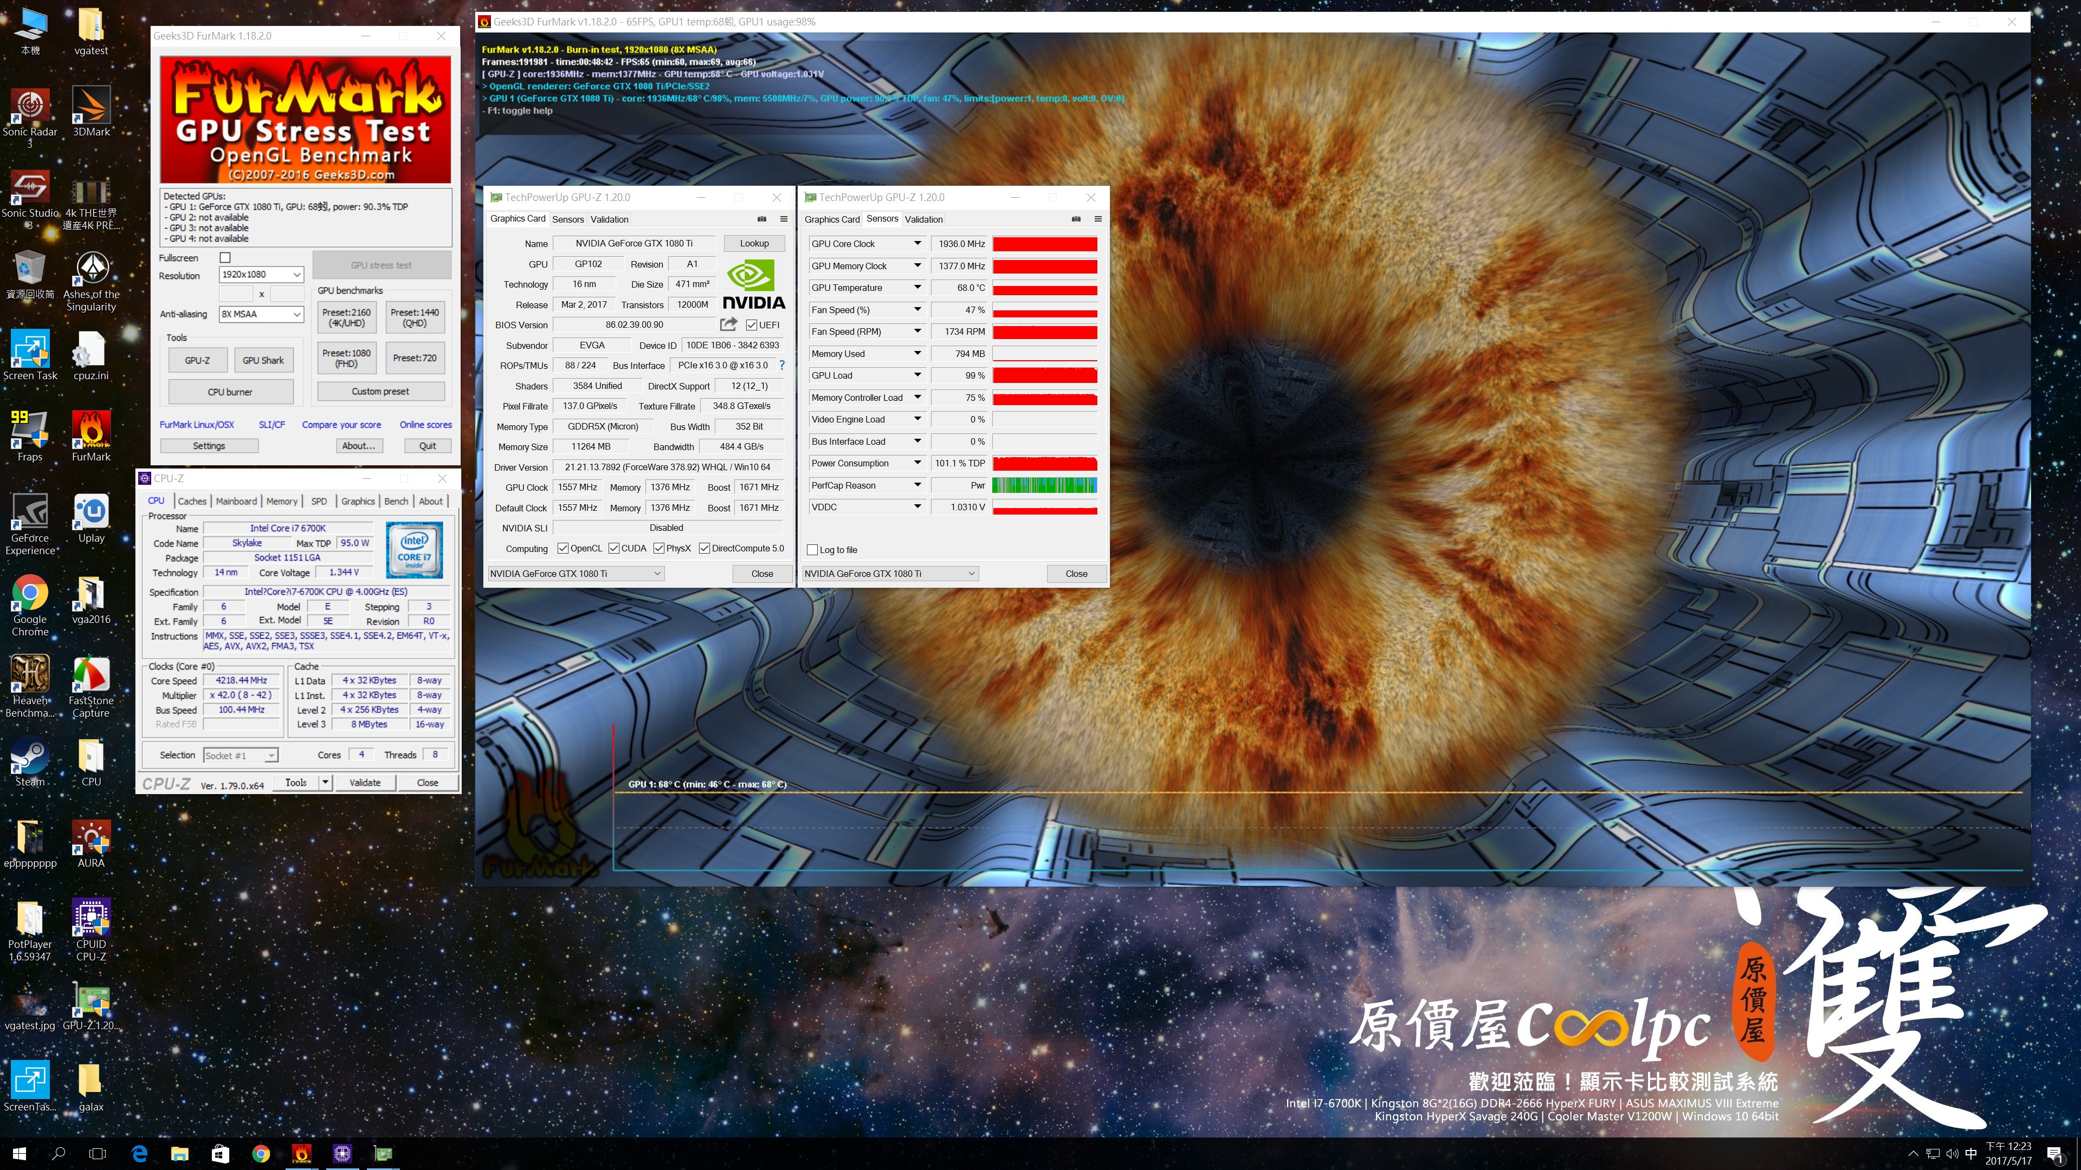Open the FastStone Capture desktop icon
Viewport: 2081px width, 1170px height.
(x=91, y=687)
